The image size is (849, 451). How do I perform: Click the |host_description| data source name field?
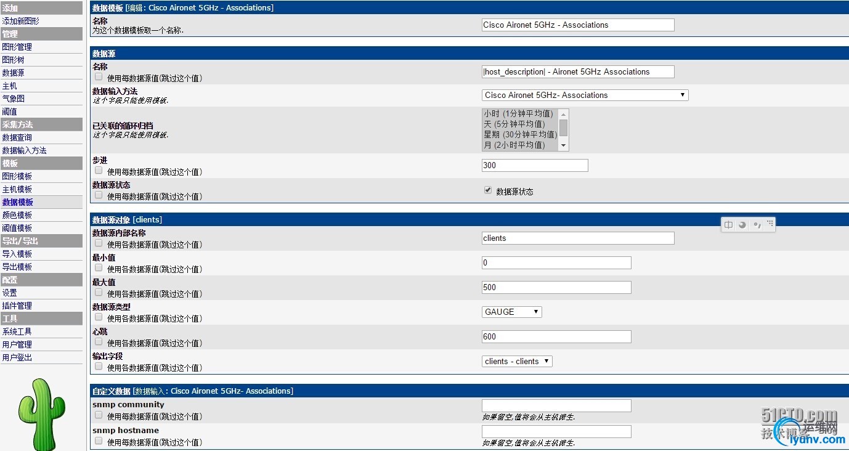click(x=578, y=71)
